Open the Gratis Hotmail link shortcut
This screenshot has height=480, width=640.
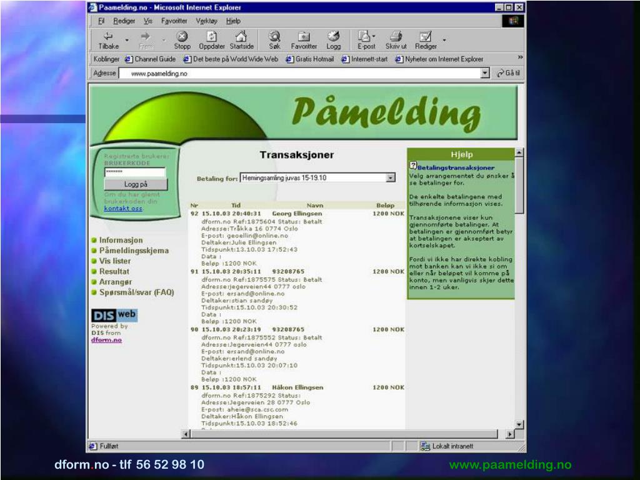click(x=310, y=59)
